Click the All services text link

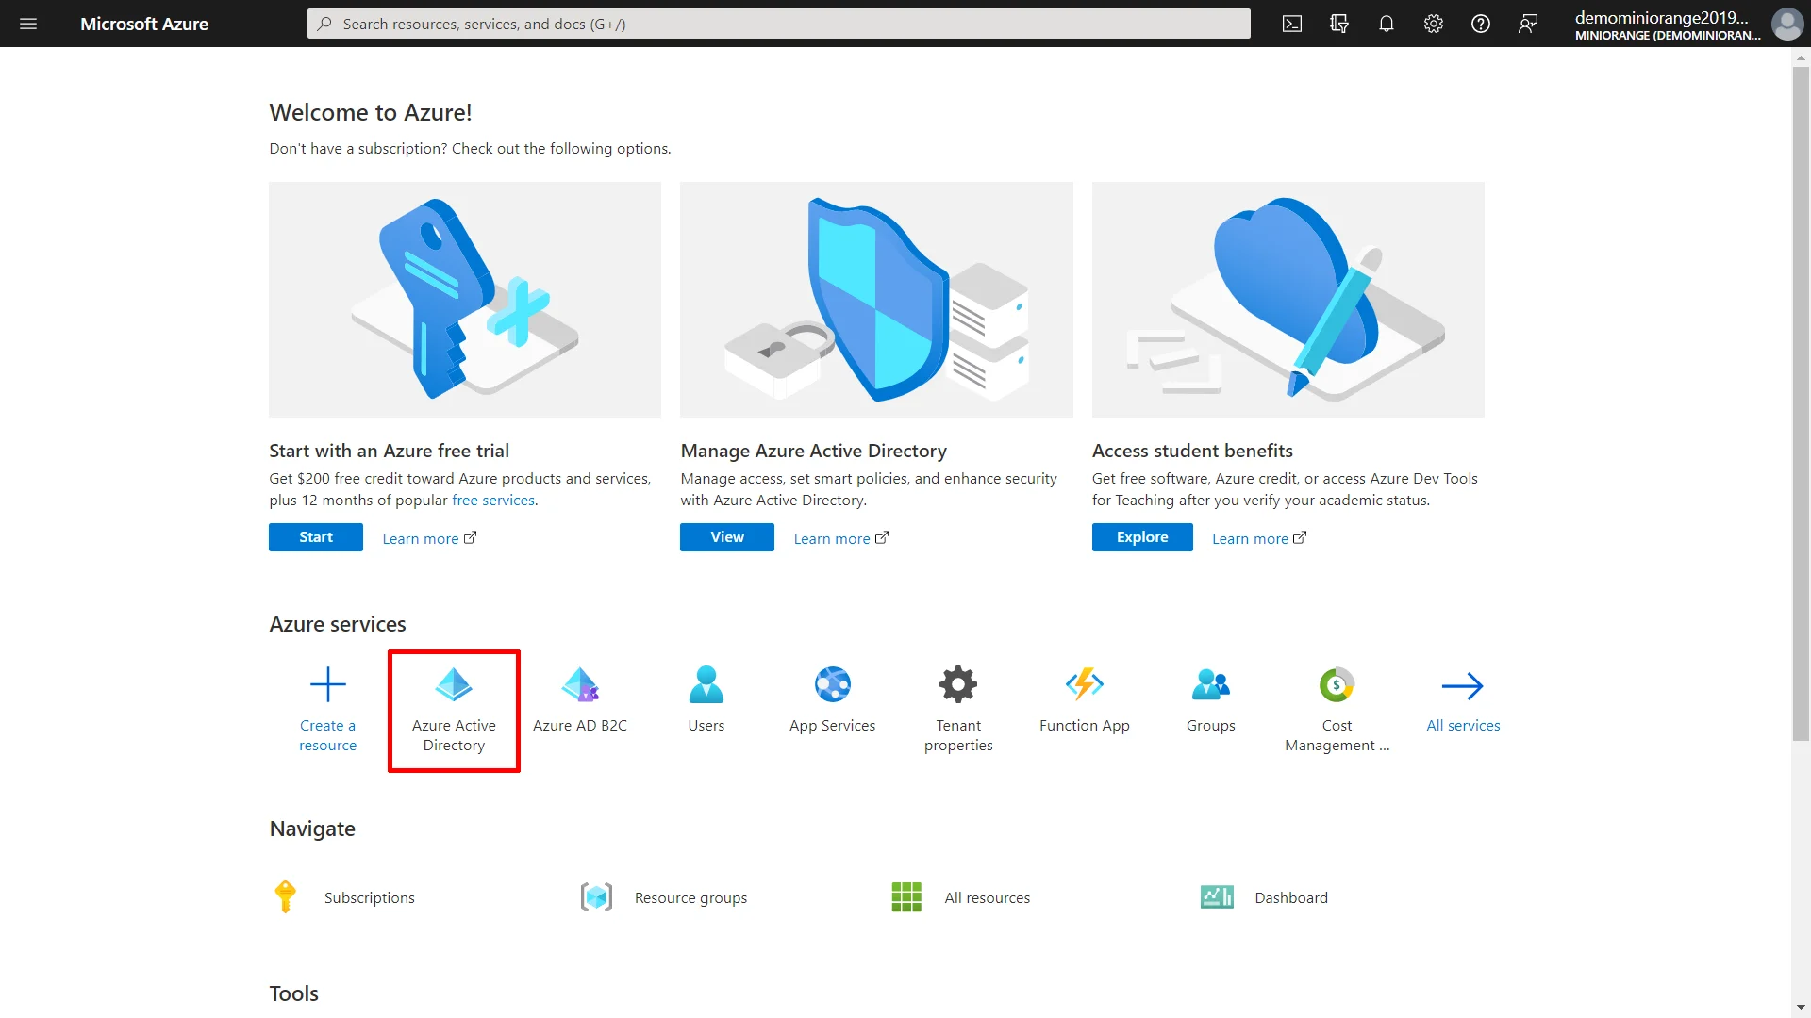point(1463,725)
